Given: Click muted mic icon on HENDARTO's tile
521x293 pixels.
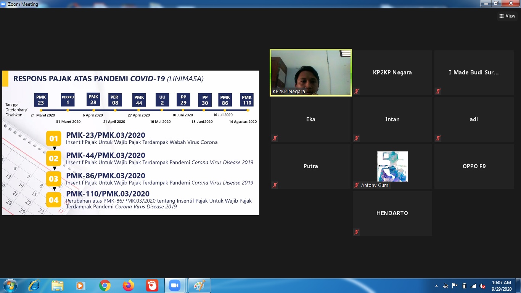Looking at the screenshot, I should (x=356, y=232).
